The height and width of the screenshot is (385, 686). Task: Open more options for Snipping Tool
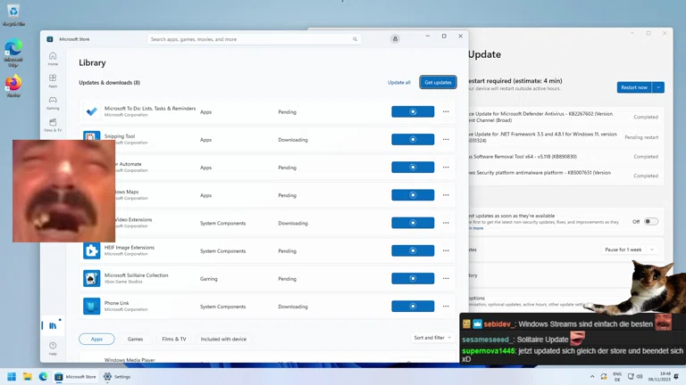pyautogui.click(x=446, y=140)
